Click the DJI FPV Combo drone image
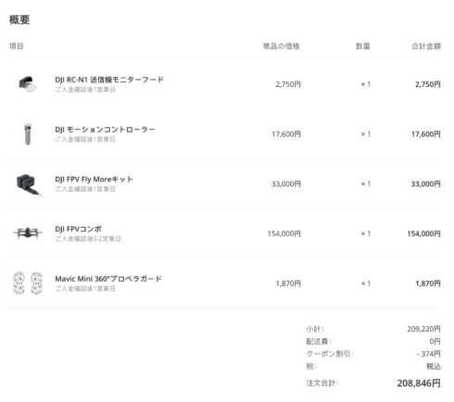 tap(28, 233)
